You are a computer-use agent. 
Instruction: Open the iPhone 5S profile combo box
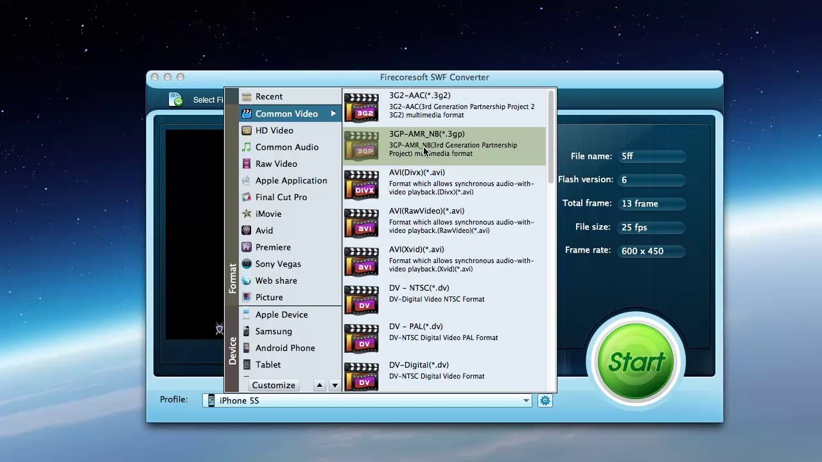pos(368,400)
